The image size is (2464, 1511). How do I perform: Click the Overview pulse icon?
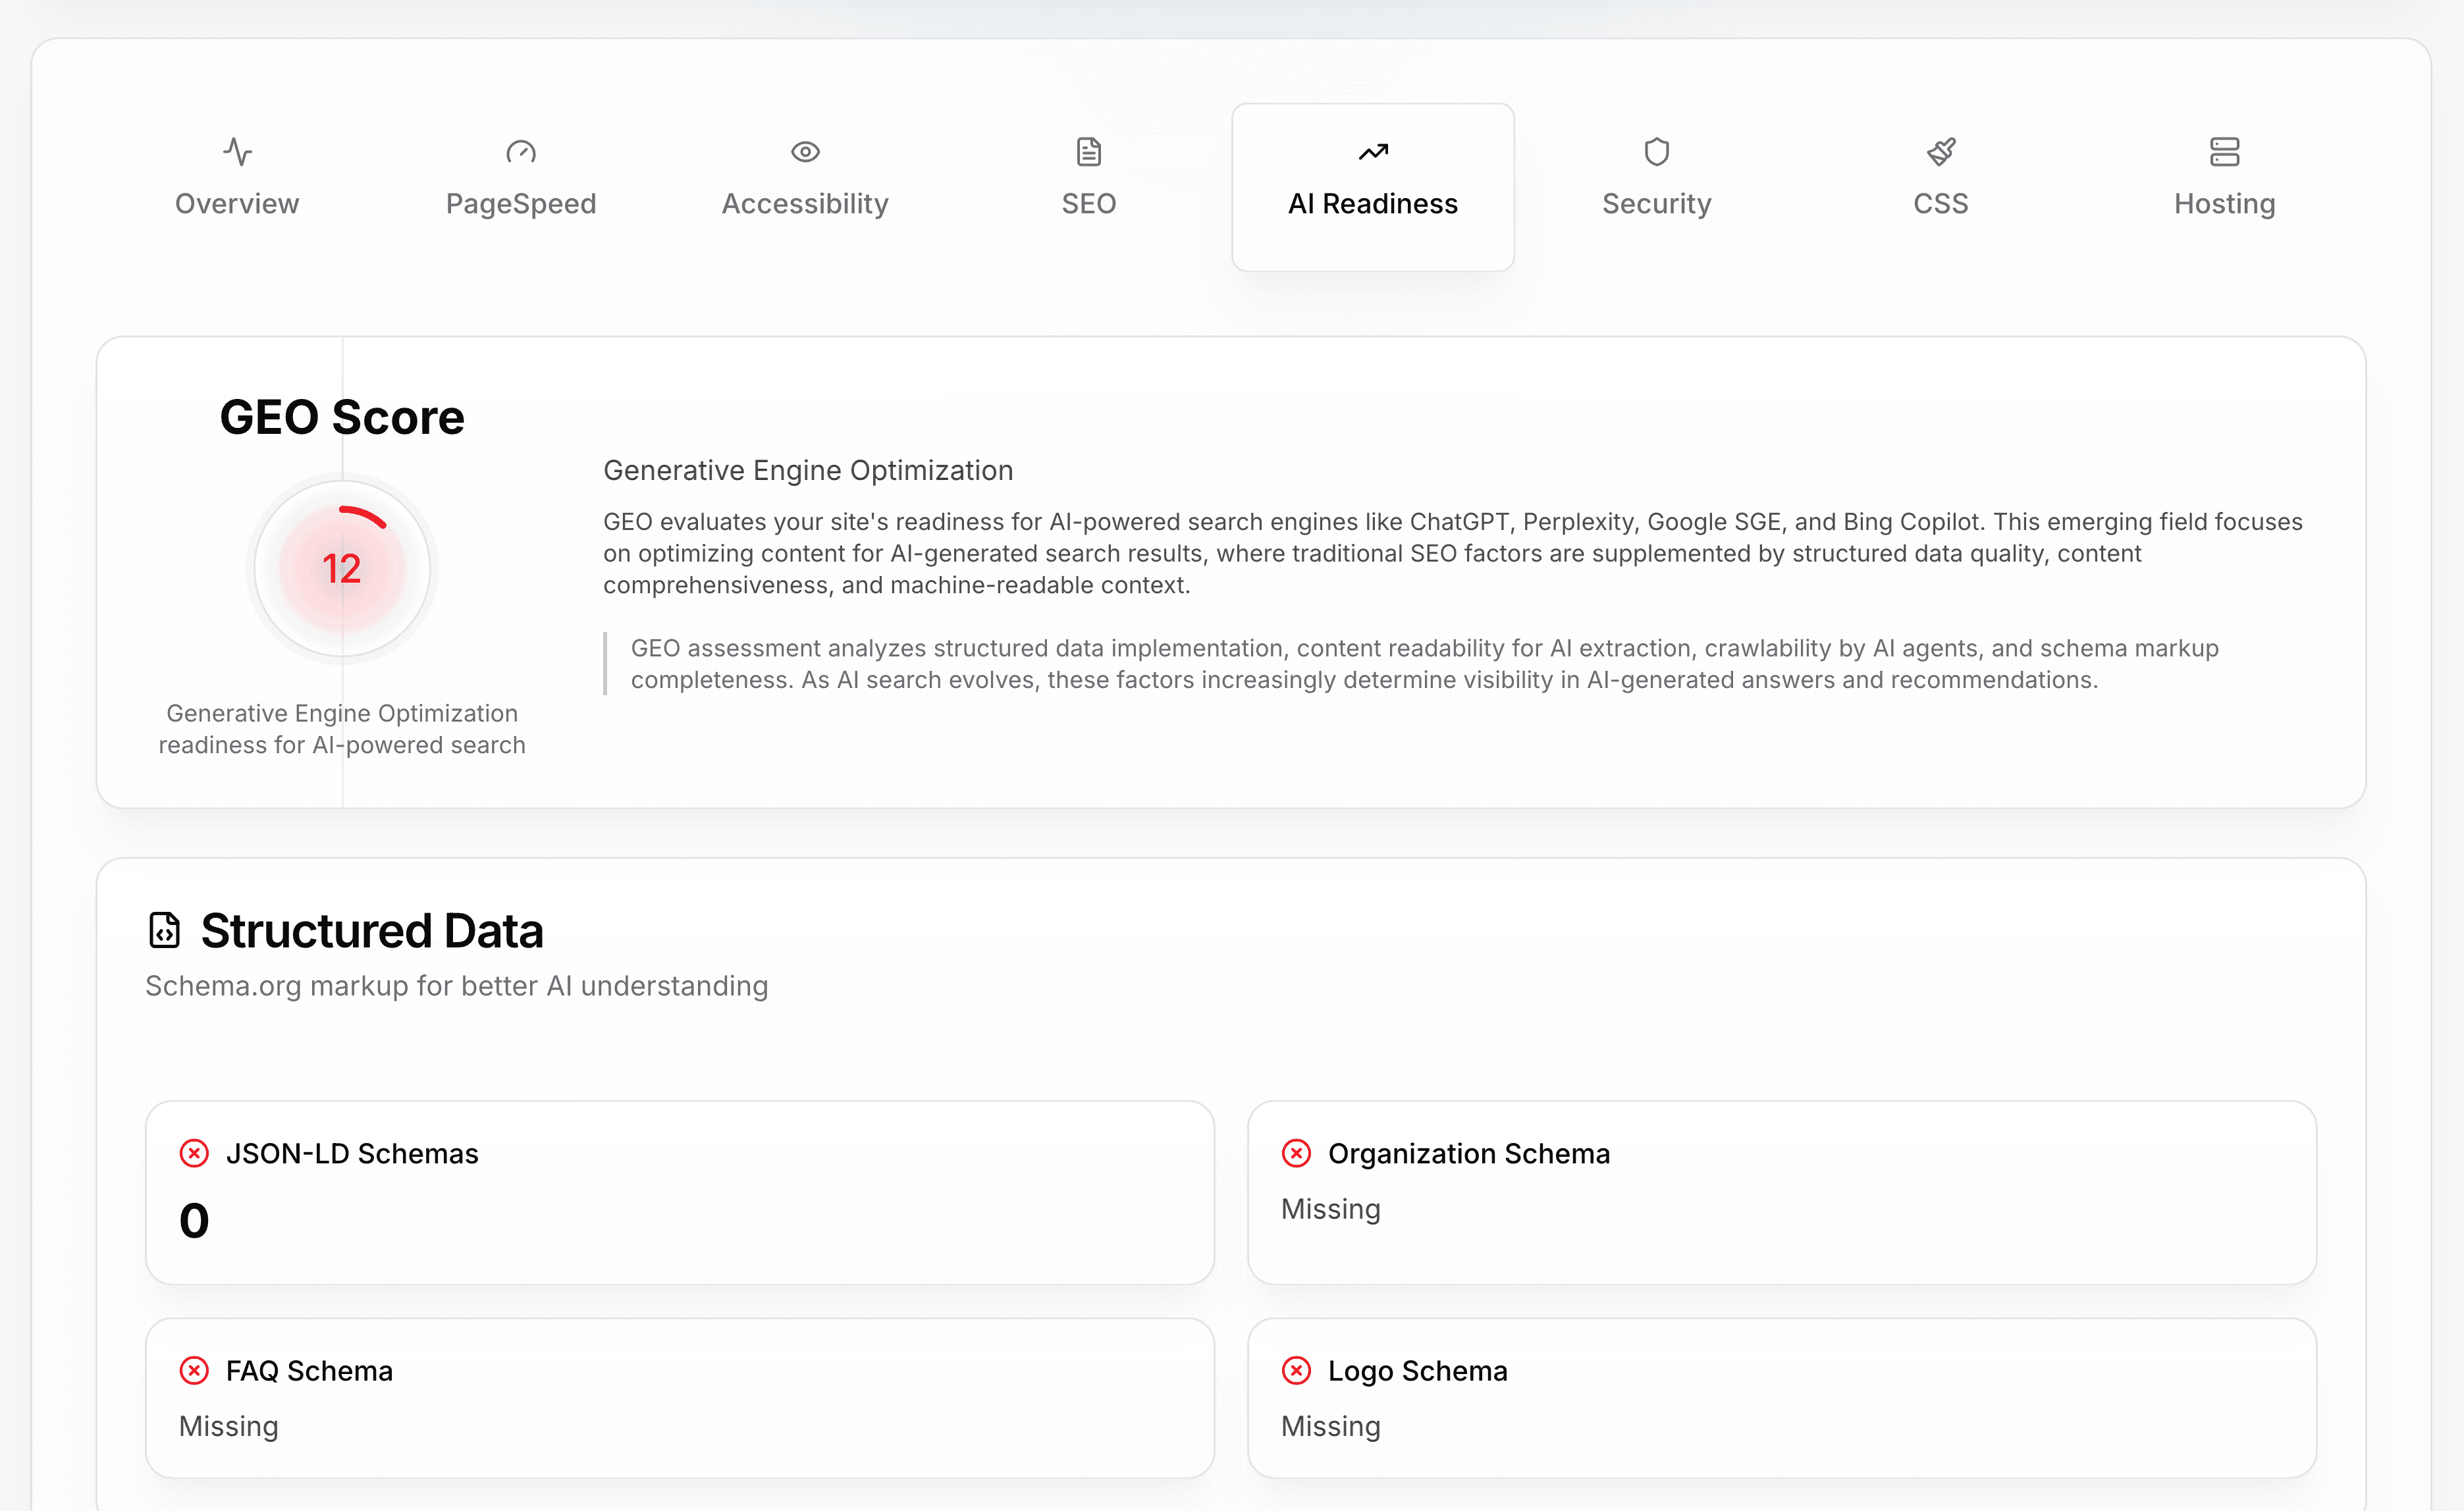click(237, 152)
